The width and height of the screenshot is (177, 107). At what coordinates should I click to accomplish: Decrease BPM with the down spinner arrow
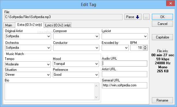[x=145, y=49]
